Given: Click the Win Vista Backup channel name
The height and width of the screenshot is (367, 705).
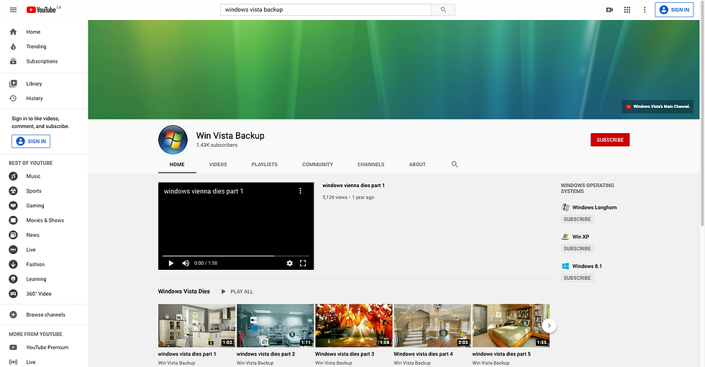Looking at the screenshot, I should coord(230,135).
